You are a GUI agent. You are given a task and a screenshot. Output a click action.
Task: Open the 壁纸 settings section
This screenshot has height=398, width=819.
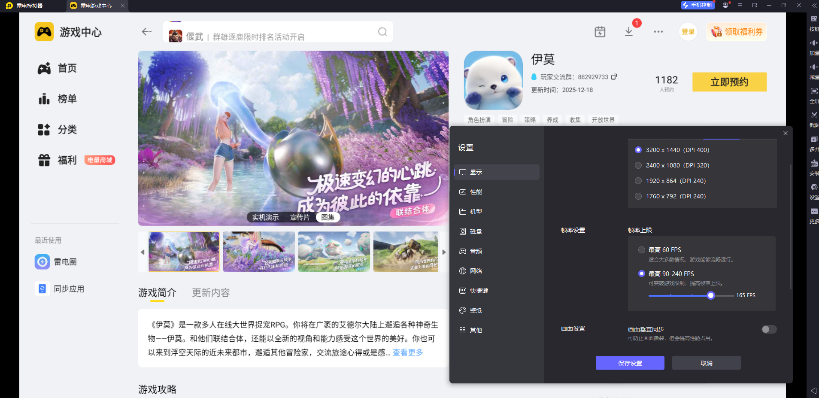(x=497, y=310)
